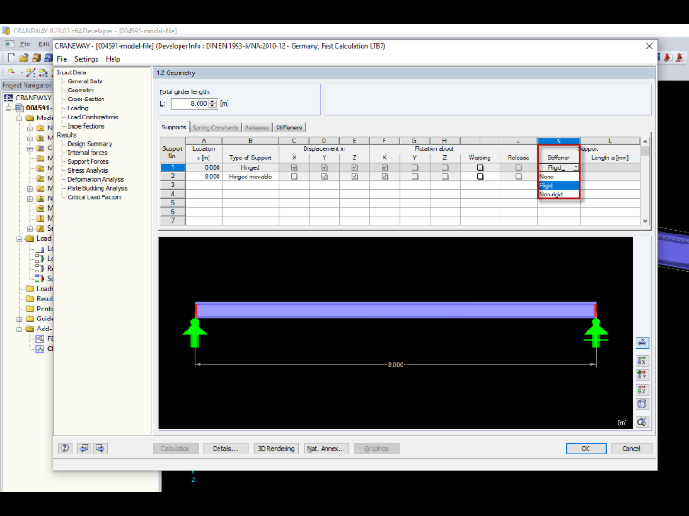Choose Non-rigid in stiffener dropdown

558,194
